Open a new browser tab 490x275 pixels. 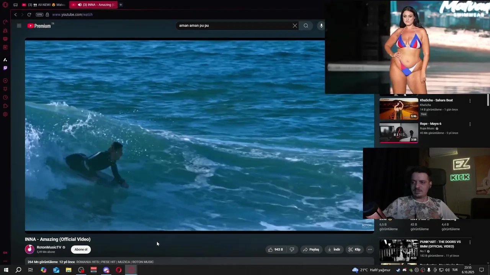pyautogui.click(x=121, y=5)
